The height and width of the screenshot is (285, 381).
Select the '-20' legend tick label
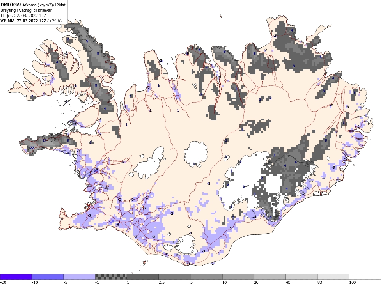pyautogui.click(x=3, y=282)
